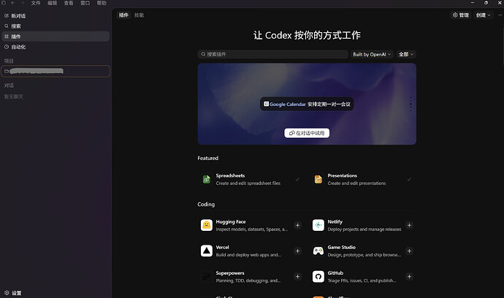Open the 窗口 menu
The image size is (504, 298).
pos(85,3)
